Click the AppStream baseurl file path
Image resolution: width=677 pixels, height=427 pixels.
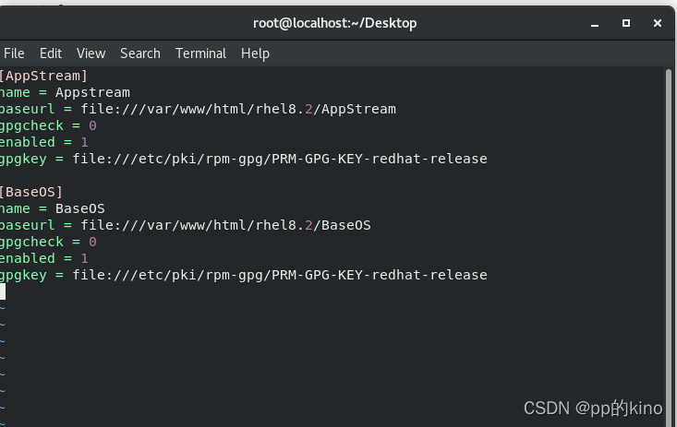coord(238,109)
